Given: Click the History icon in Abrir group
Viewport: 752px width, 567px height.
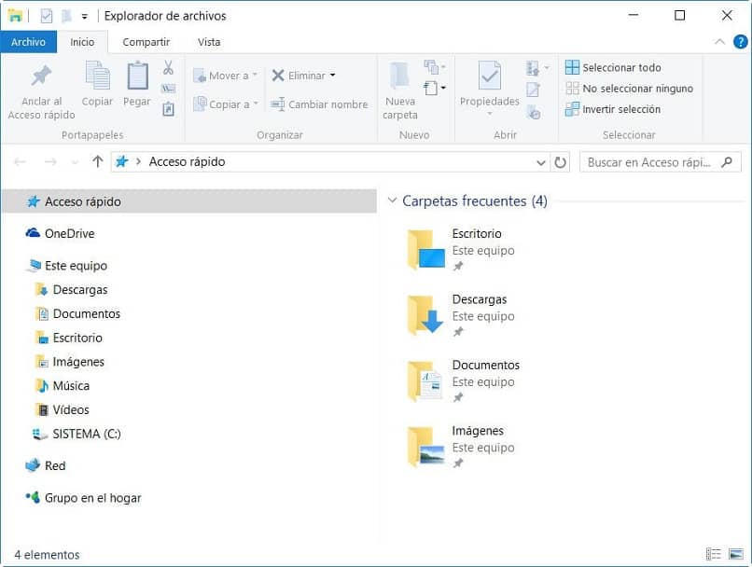Looking at the screenshot, I should (x=534, y=112).
